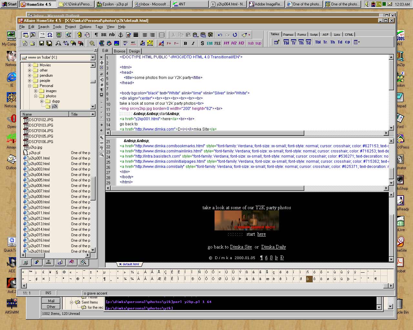Open the table wizard icon in Tables toolbar

[277, 42]
